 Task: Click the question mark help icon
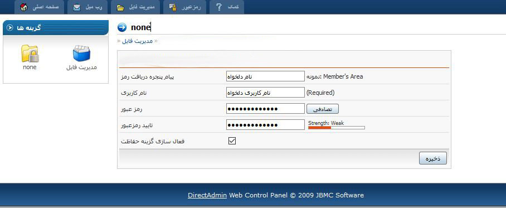click(x=218, y=7)
